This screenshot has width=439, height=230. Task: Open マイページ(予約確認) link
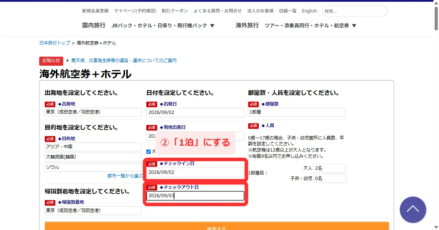click(135, 11)
